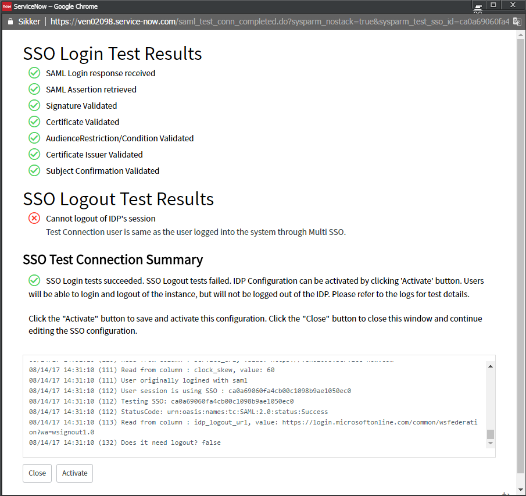This screenshot has height=496, width=526.
Task: Click the check icon next to 'Certificate Issuer Validated'
Action: tap(34, 154)
